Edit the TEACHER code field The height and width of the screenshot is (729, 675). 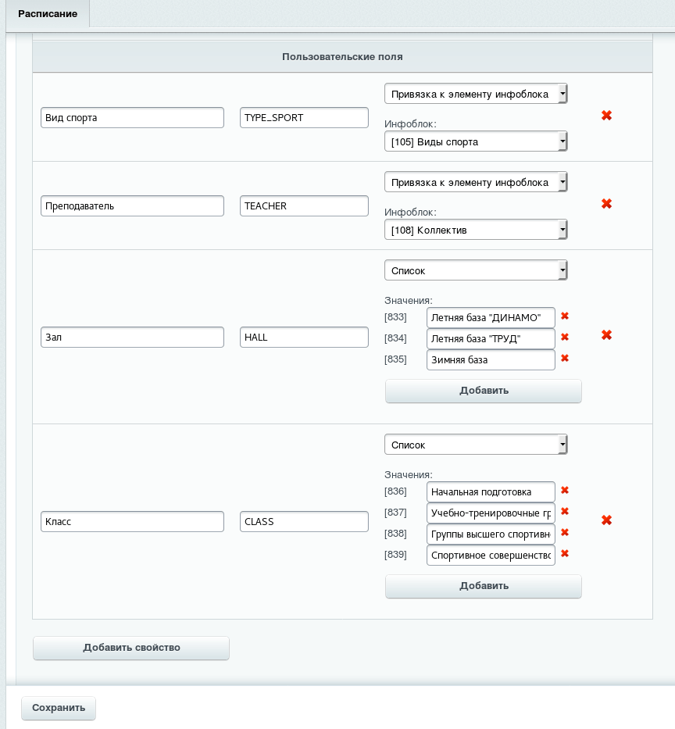[304, 206]
